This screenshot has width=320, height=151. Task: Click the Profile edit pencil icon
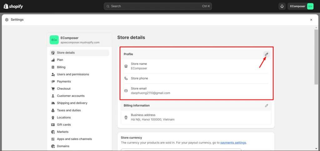(x=266, y=54)
